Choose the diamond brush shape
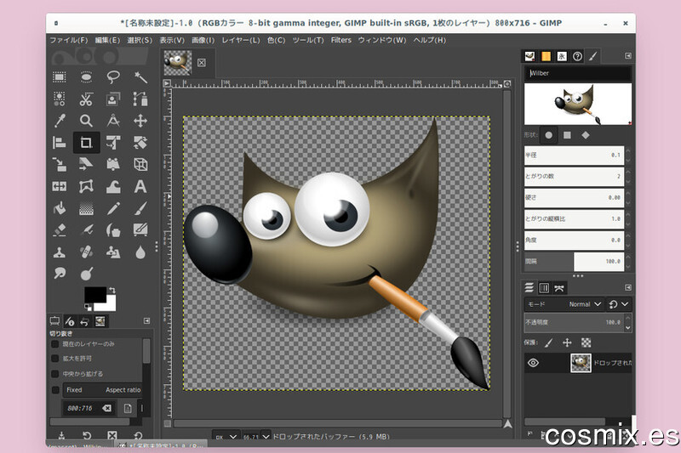 586,135
